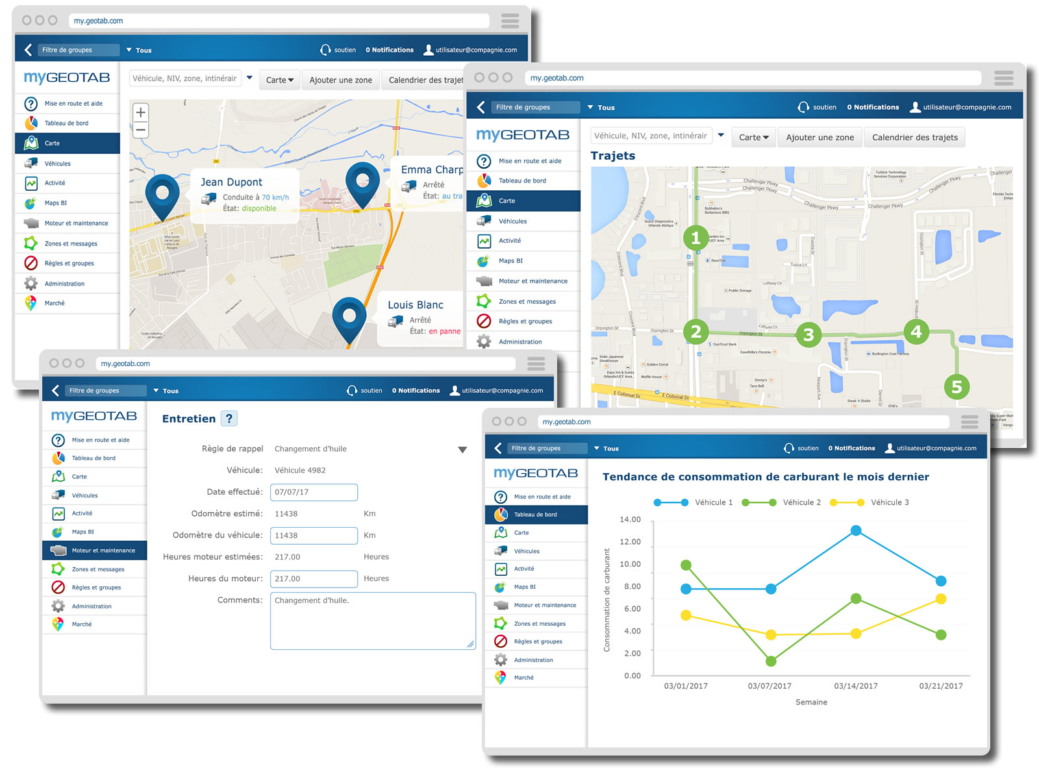This screenshot has height=779, width=1039.
Task: Collapse the sidebar with the back arrow in the top-left window
Action: (x=28, y=50)
